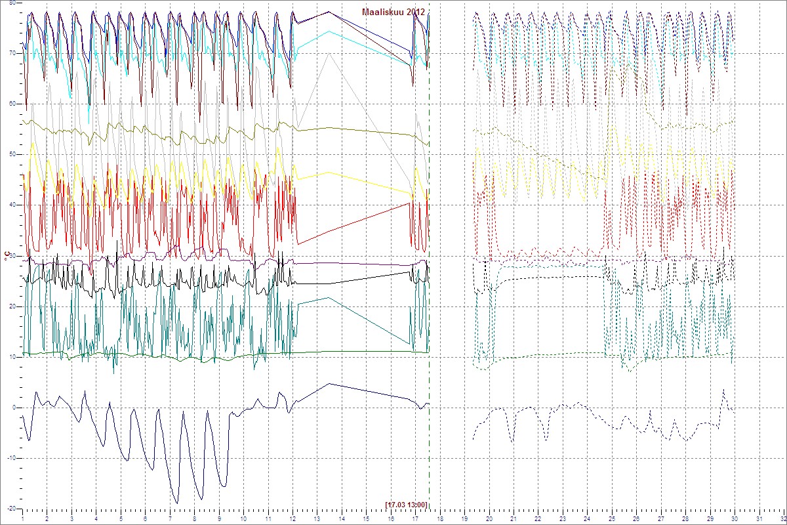This screenshot has width=787, height=525.
Task: Choose day 28 on the date axis
Action: [685, 518]
